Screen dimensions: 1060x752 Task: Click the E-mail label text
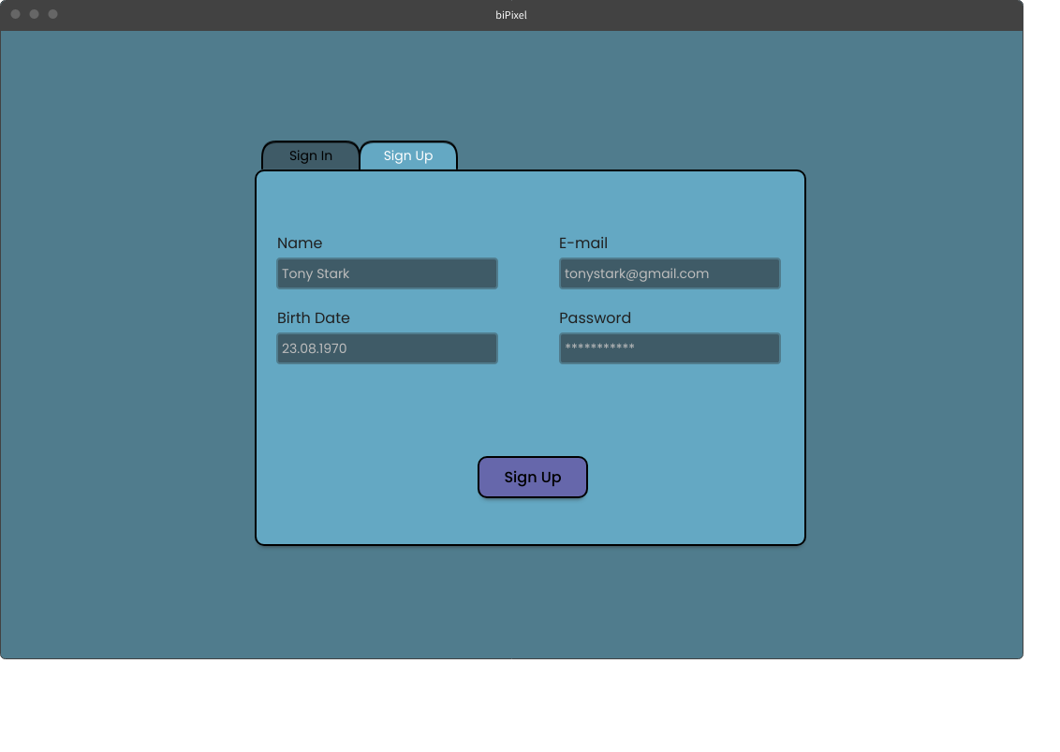click(x=583, y=243)
